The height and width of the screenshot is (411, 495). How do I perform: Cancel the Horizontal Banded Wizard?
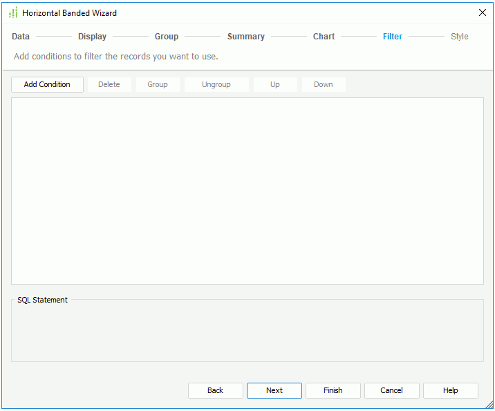pos(392,390)
